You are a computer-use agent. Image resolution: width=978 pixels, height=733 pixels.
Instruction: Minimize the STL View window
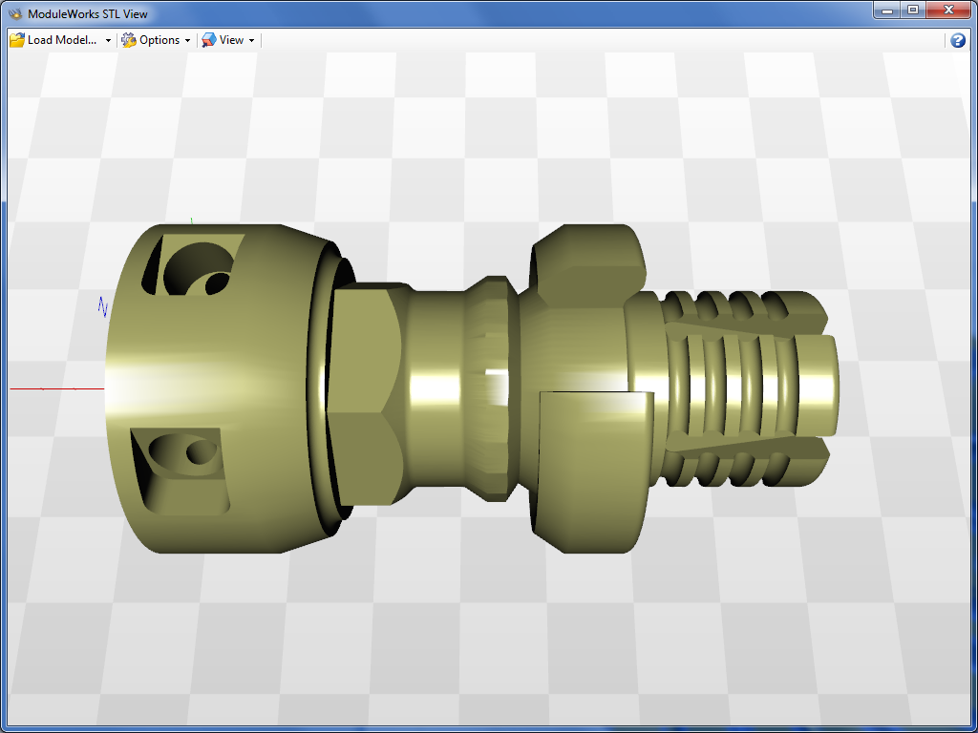886,10
